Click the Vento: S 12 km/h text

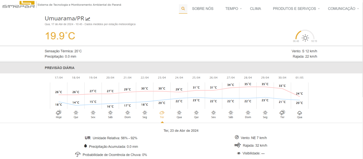[305, 51]
